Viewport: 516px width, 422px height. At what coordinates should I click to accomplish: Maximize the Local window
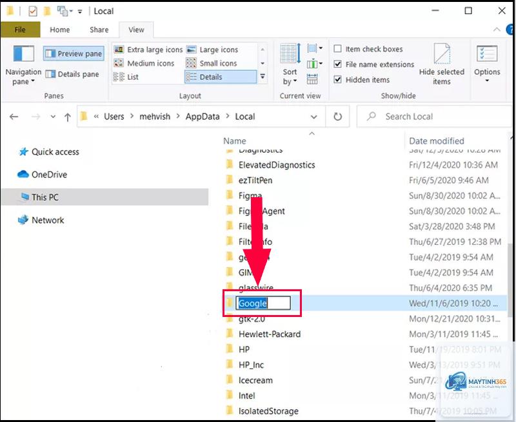click(x=468, y=11)
